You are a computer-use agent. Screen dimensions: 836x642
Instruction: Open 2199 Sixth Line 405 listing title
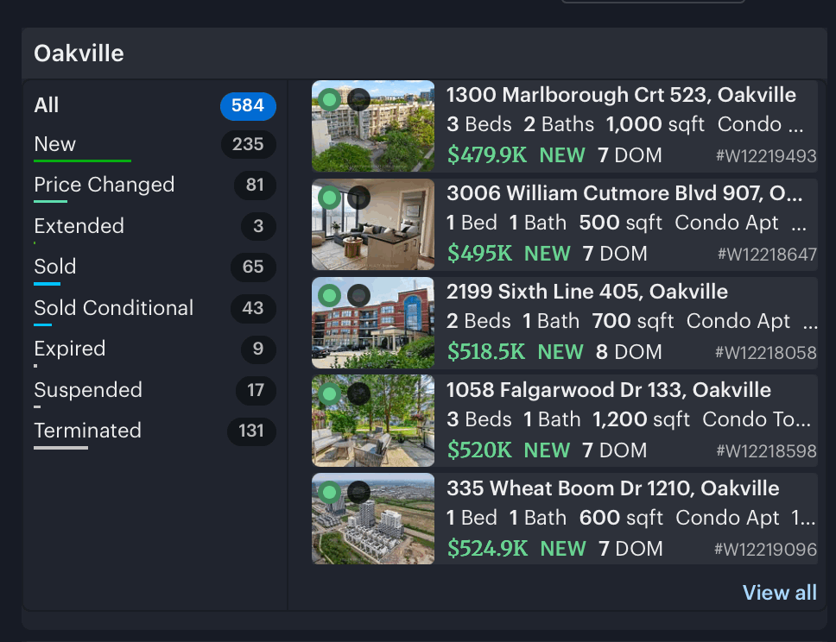coord(587,292)
